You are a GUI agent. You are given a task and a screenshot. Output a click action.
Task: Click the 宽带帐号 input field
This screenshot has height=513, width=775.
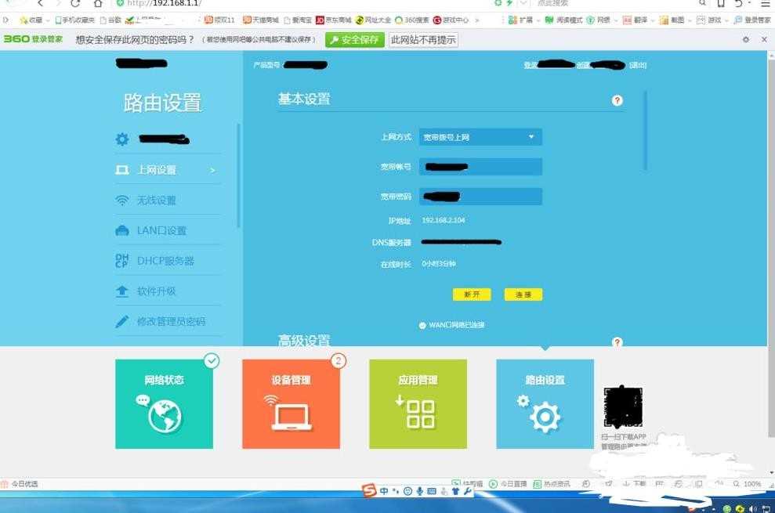pyautogui.click(x=480, y=167)
